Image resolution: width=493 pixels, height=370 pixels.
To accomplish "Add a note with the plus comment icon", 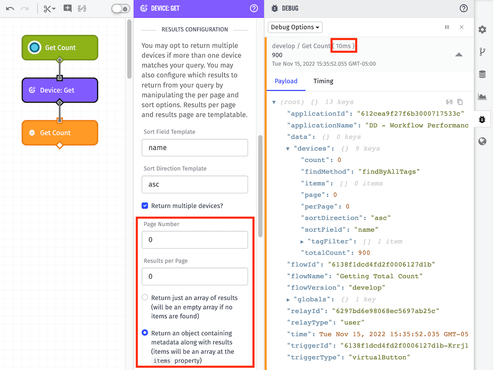I will pos(68,8).
